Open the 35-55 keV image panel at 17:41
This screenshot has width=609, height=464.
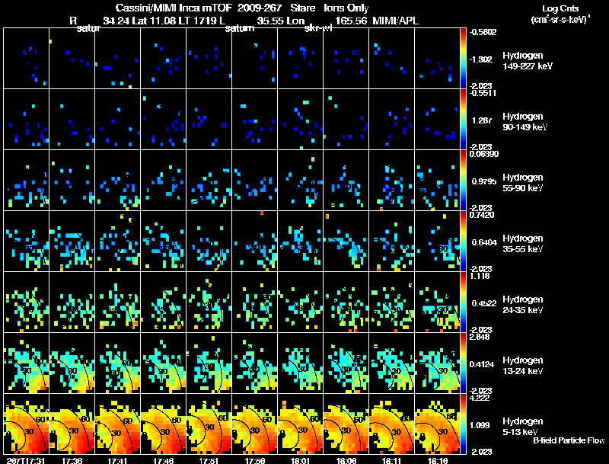(x=117, y=242)
